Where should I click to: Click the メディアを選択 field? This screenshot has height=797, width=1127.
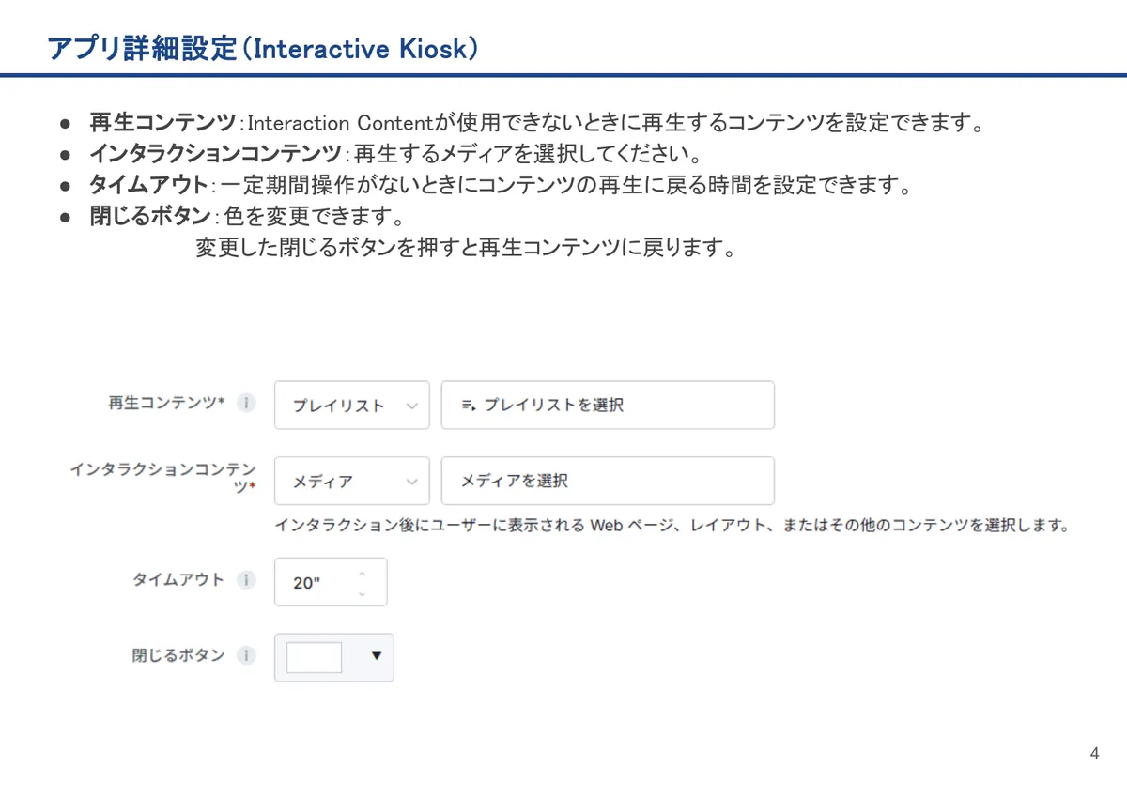(x=608, y=481)
